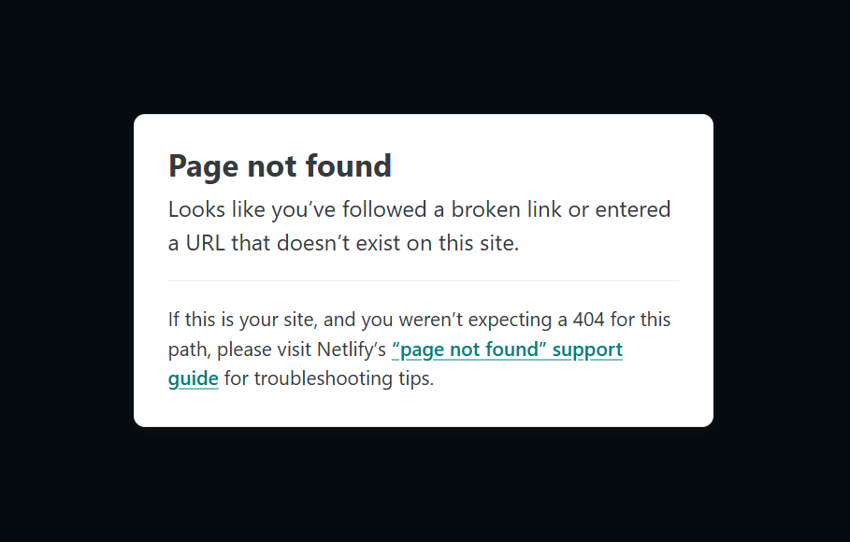The height and width of the screenshot is (542, 850).
Task: Click the word "followed" in the description
Action: [x=384, y=209]
